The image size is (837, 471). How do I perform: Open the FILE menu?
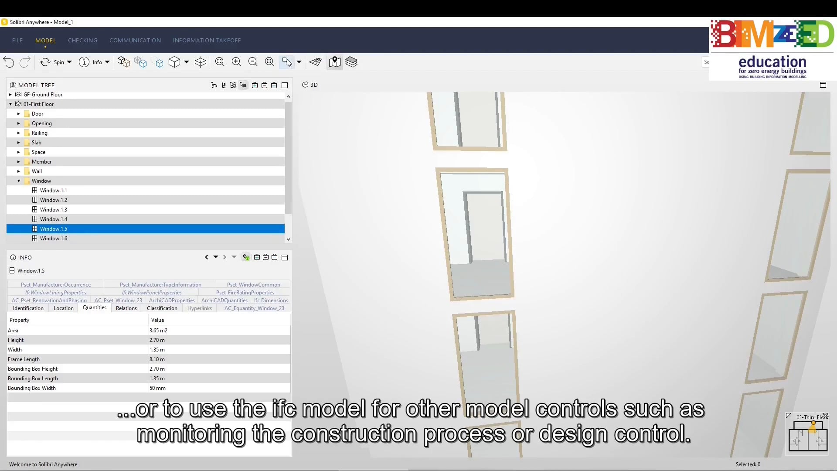click(x=17, y=40)
